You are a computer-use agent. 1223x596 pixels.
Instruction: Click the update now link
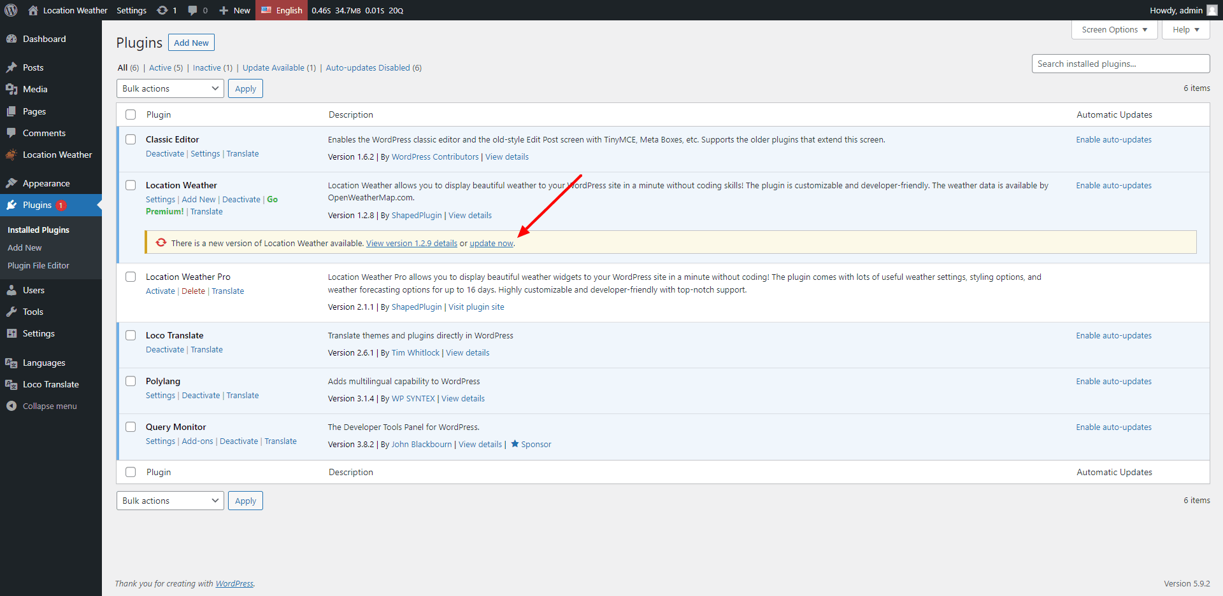click(x=491, y=244)
